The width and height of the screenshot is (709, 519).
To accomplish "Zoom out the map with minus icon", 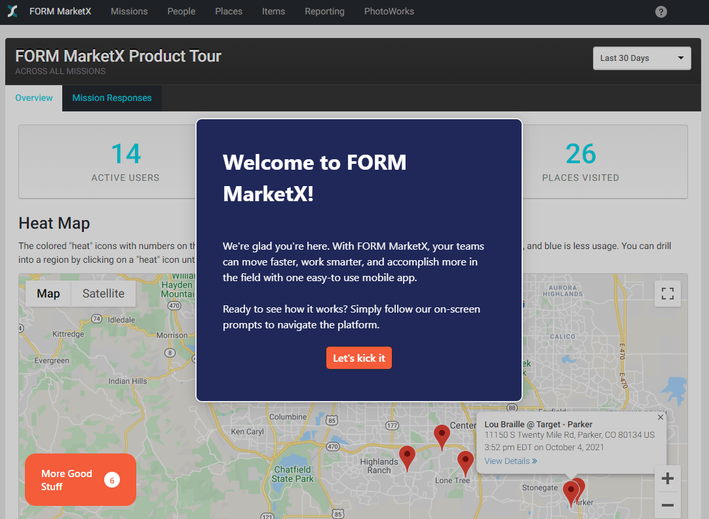I will [x=668, y=505].
